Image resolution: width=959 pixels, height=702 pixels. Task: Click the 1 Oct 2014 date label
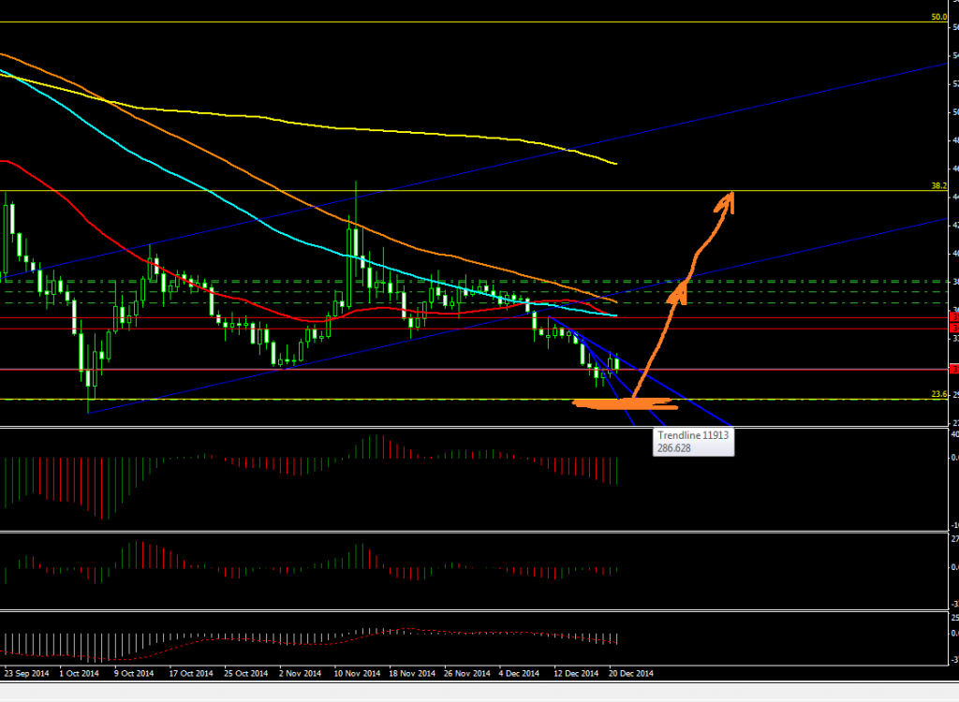pos(79,673)
